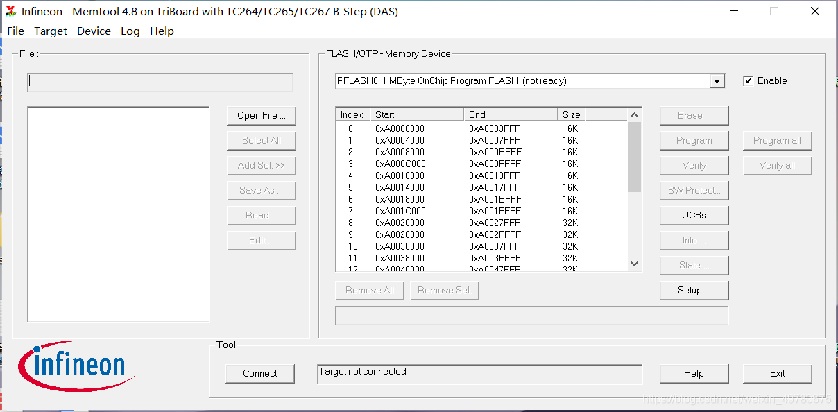Select sector row with start 0xA0010000
838x412 pixels.
point(482,176)
